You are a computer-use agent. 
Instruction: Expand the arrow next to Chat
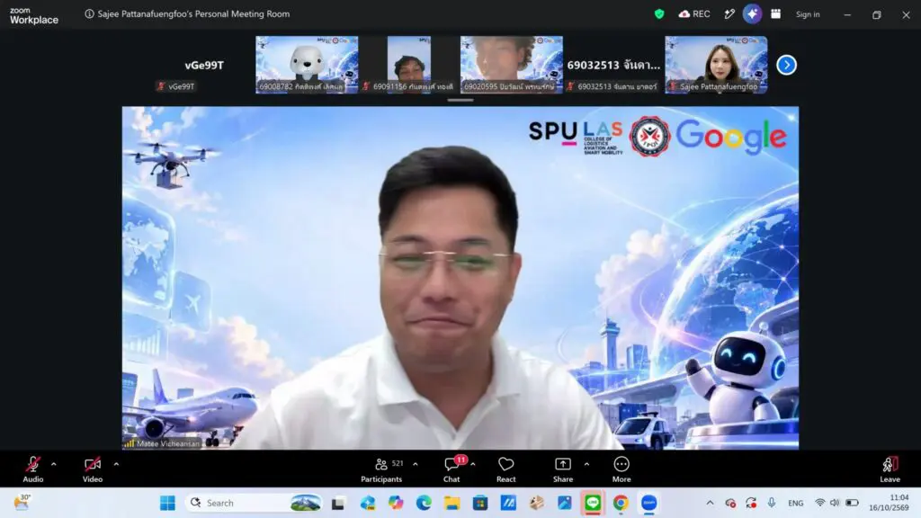click(473, 464)
